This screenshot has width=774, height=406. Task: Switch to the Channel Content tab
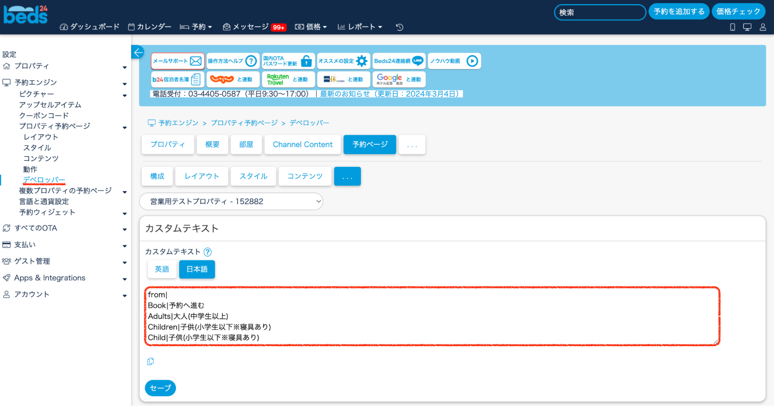pyautogui.click(x=302, y=145)
